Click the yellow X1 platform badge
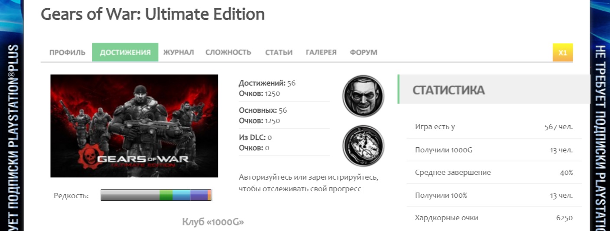 click(563, 53)
